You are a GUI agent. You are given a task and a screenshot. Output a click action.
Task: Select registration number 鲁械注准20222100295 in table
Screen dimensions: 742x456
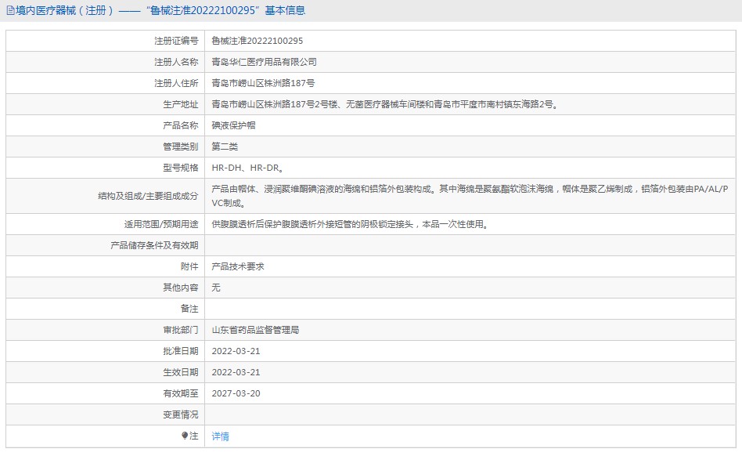(257, 41)
